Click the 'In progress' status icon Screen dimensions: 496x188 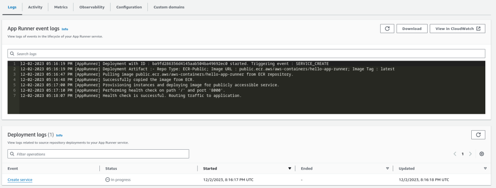point(108,180)
